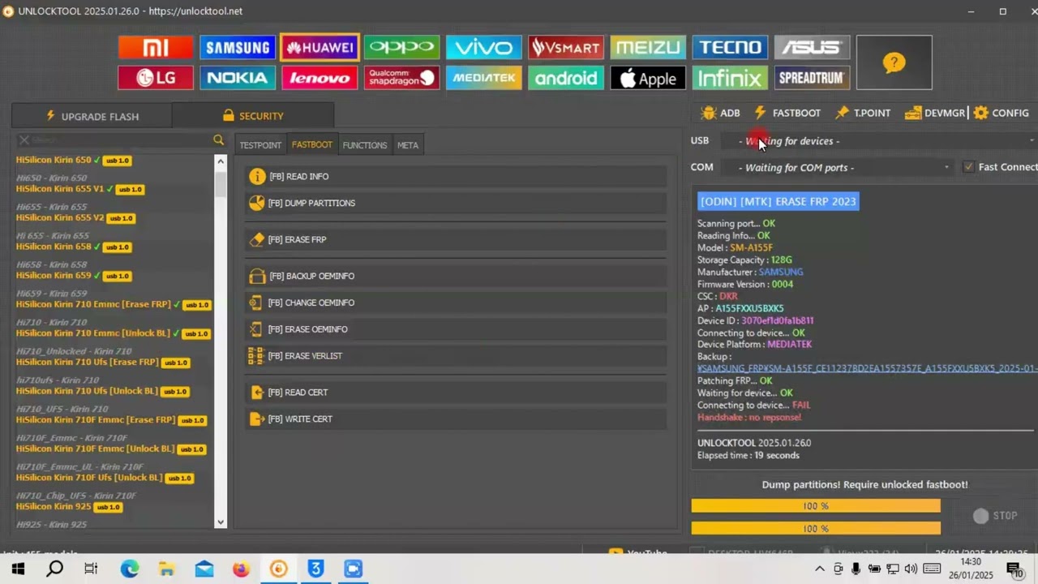
Task: Select the Xiaomi MI brand icon
Action: tap(156, 48)
